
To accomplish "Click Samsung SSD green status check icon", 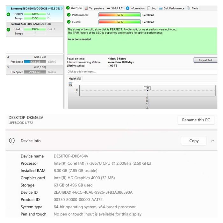I will (8, 14).
